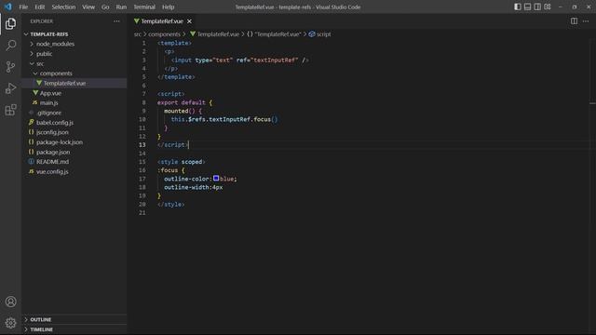Open the Source Control view
596x335 pixels.
coord(10,67)
